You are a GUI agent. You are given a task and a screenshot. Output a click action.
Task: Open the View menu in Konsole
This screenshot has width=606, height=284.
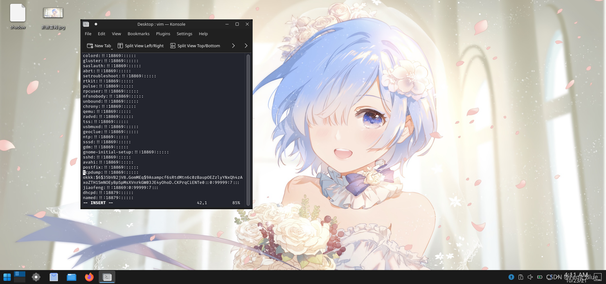coord(116,34)
